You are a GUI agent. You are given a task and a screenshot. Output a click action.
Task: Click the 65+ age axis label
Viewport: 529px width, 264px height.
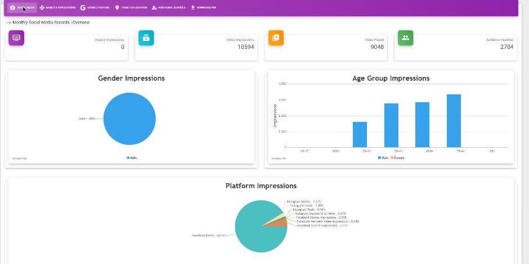click(x=492, y=151)
